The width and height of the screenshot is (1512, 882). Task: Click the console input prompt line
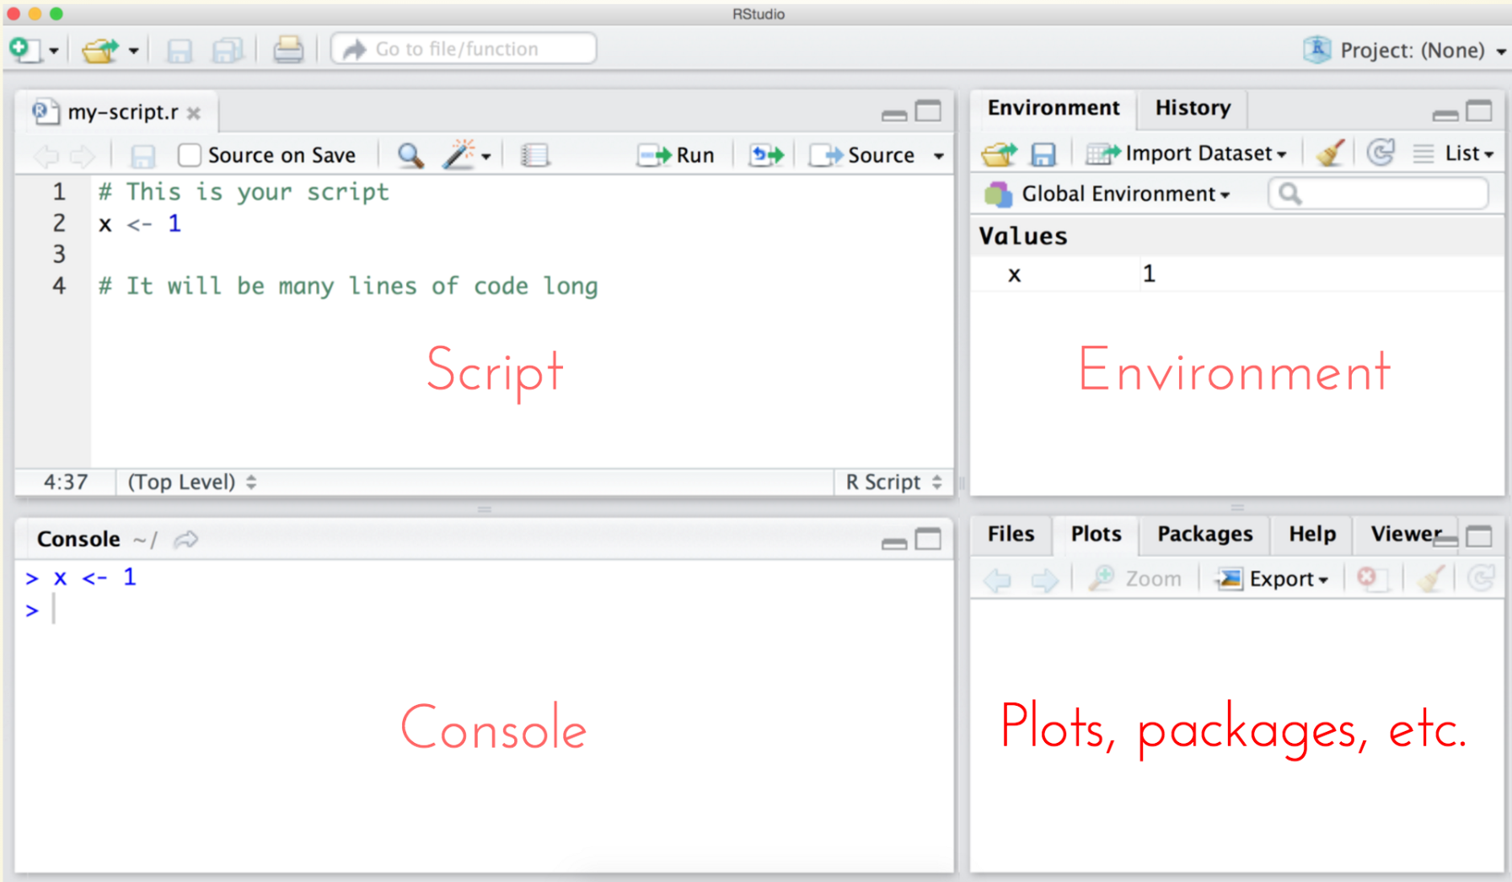pyautogui.click(x=485, y=610)
